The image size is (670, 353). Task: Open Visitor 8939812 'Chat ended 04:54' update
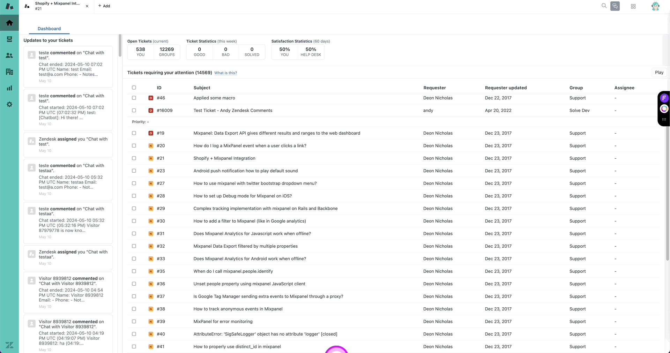pyautogui.click(x=68, y=292)
